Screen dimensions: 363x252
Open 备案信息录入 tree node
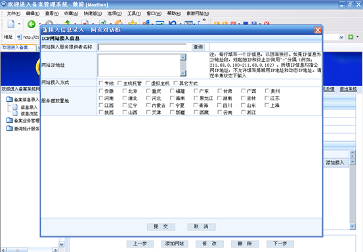click(26, 100)
